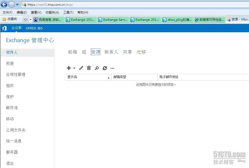Screen dimensions: 249x168
Task: Switch to the second Exchange 201... tab
Action: 145,20
